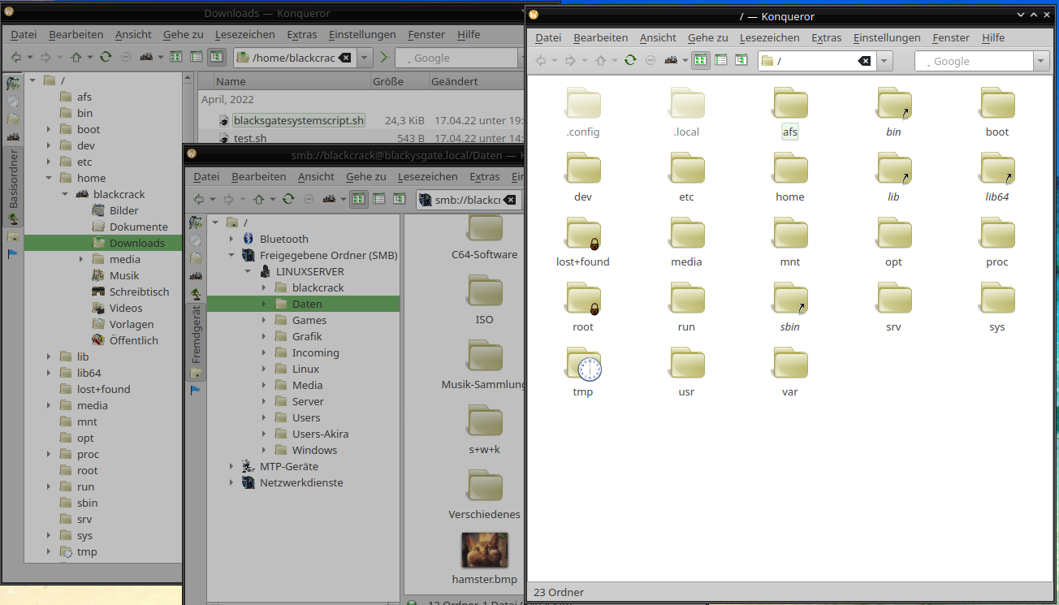Open the hamster.bmp image thumbnail
The width and height of the screenshot is (1059, 605).
coord(485,550)
